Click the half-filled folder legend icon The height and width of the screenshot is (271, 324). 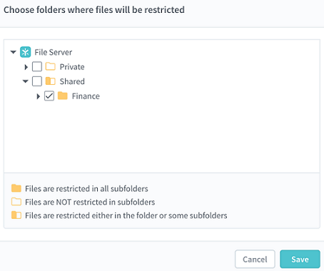pos(16,215)
